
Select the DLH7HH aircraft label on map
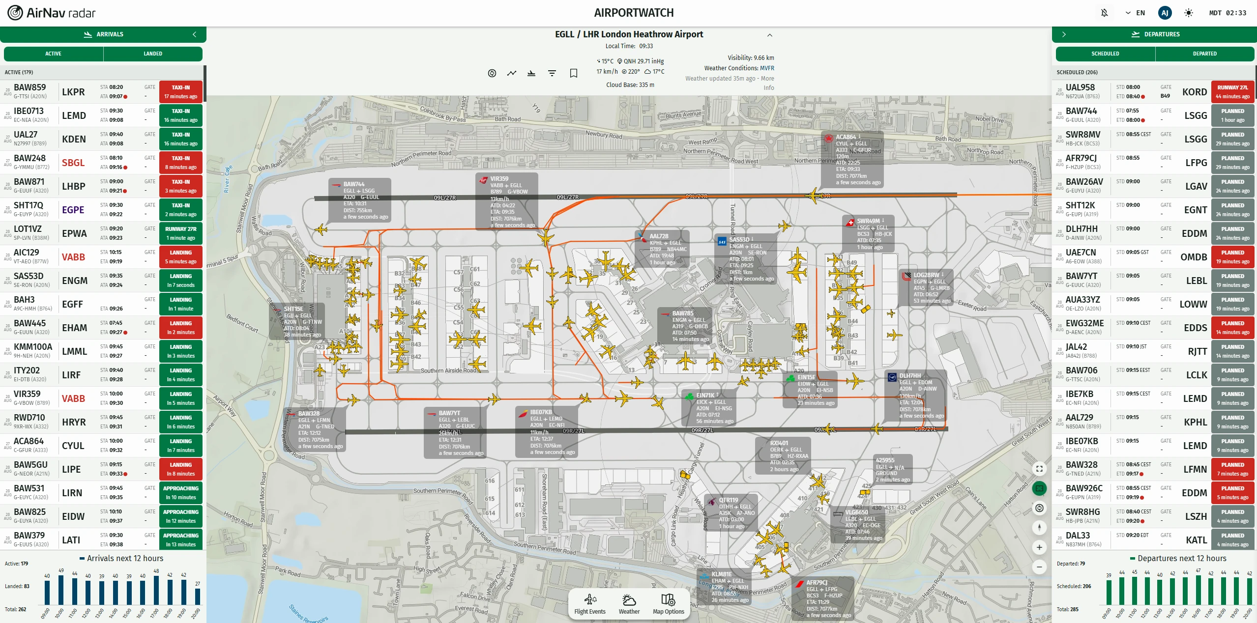point(916,396)
